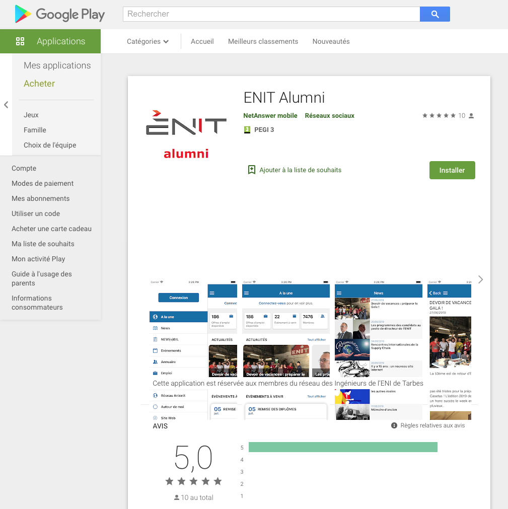The height and width of the screenshot is (509, 508).
Task: Click the 5,0 average rating
Action: click(193, 457)
